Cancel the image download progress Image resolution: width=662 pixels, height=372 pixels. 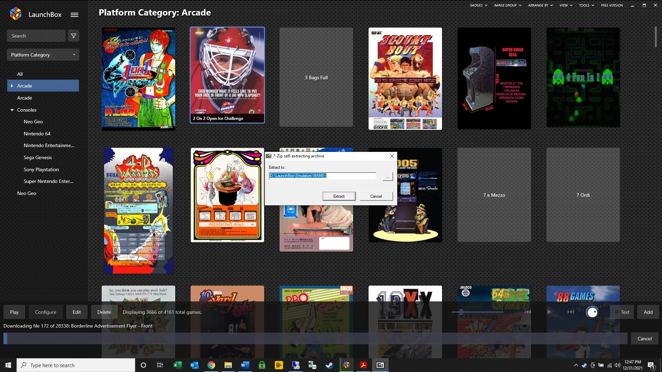click(x=644, y=339)
